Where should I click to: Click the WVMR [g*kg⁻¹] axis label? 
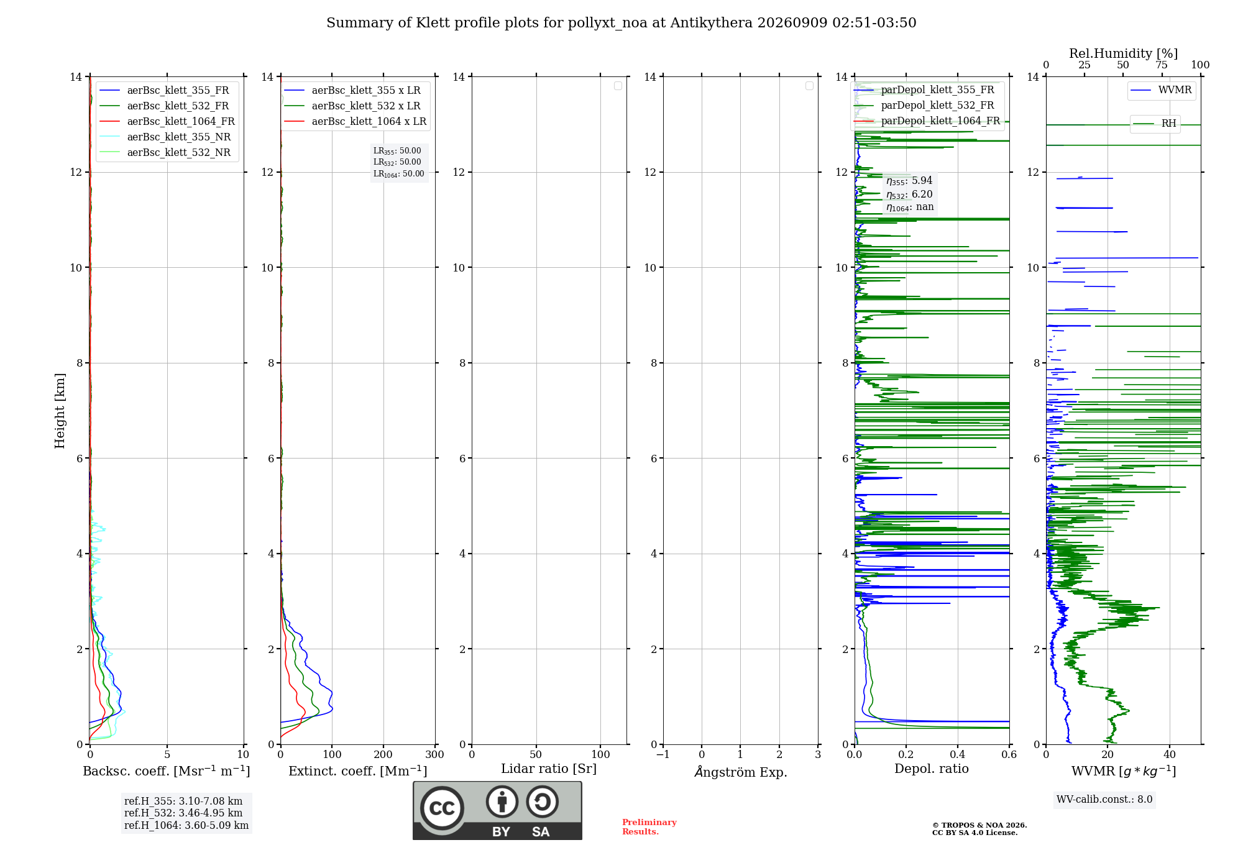tap(1124, 771)
